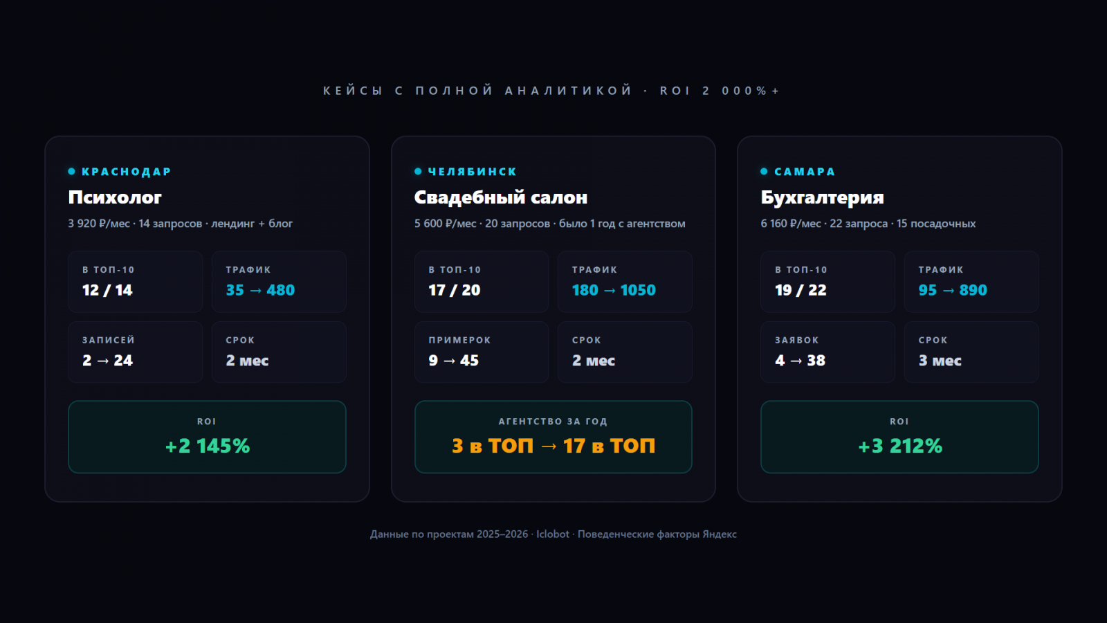1107x623 pixels.
Task: Open the Свадебный салон case title
Action: pyautogui.click(x=500, y=197)
